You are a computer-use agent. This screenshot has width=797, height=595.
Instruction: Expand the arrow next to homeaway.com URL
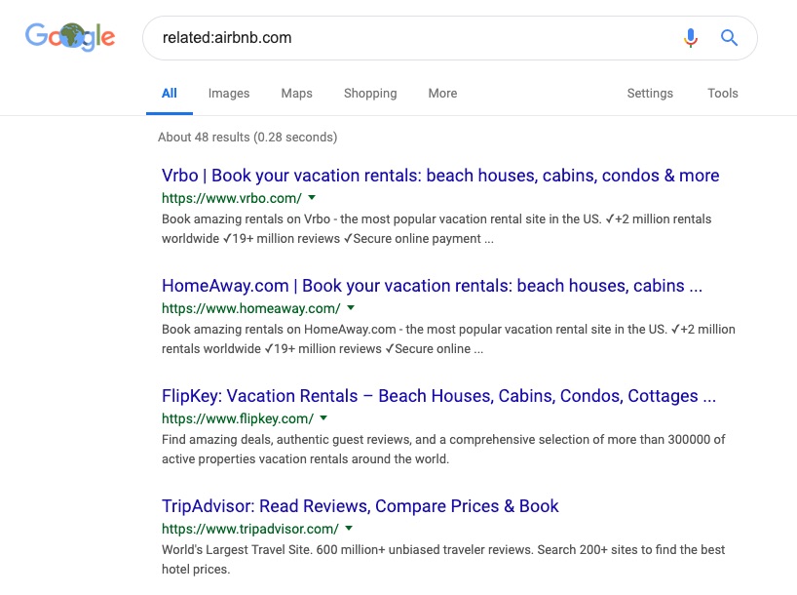click(351, 308)
